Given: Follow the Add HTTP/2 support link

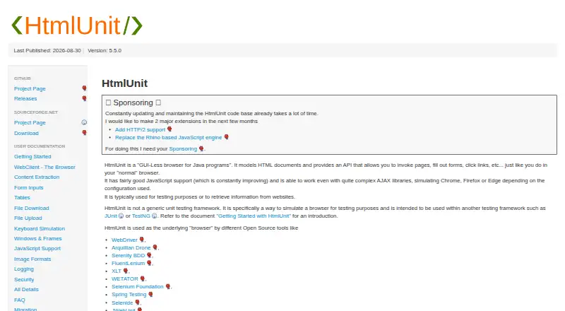Looking at the screenshot, I should point(140,129).
